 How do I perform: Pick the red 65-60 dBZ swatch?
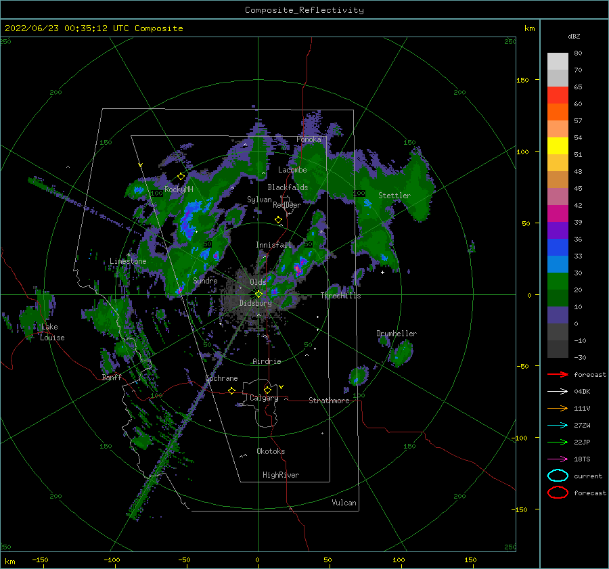pos(558,95)
